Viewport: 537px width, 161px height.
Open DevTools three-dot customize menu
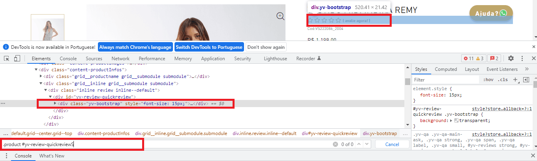522,58
